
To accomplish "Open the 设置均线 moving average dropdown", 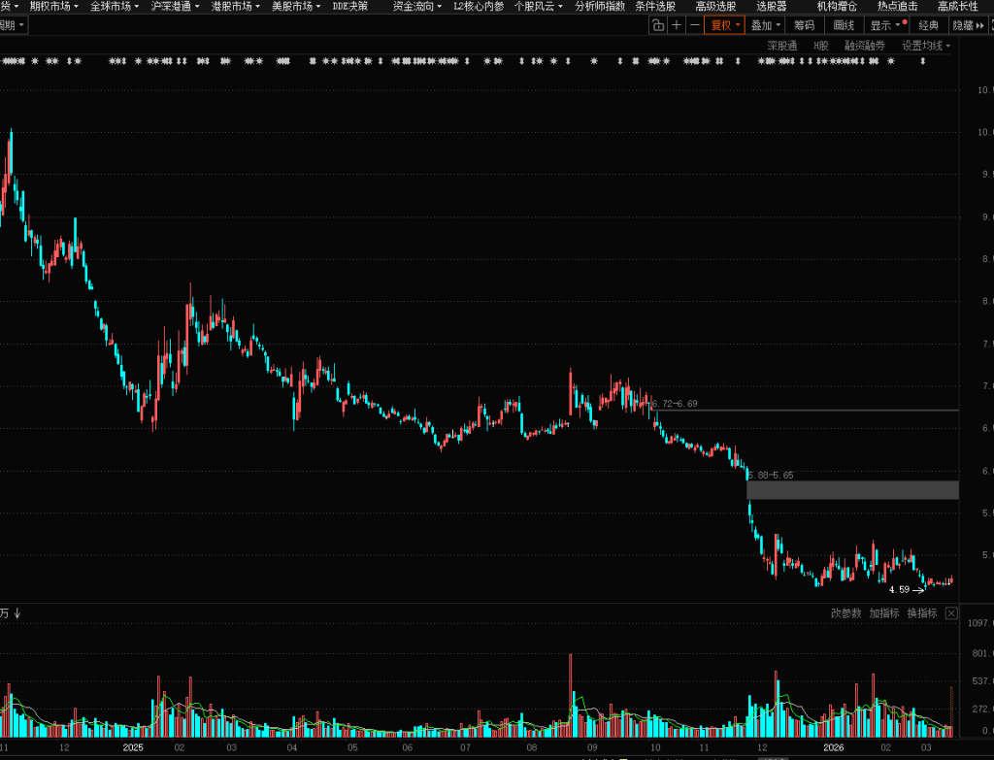I will 926,46.
